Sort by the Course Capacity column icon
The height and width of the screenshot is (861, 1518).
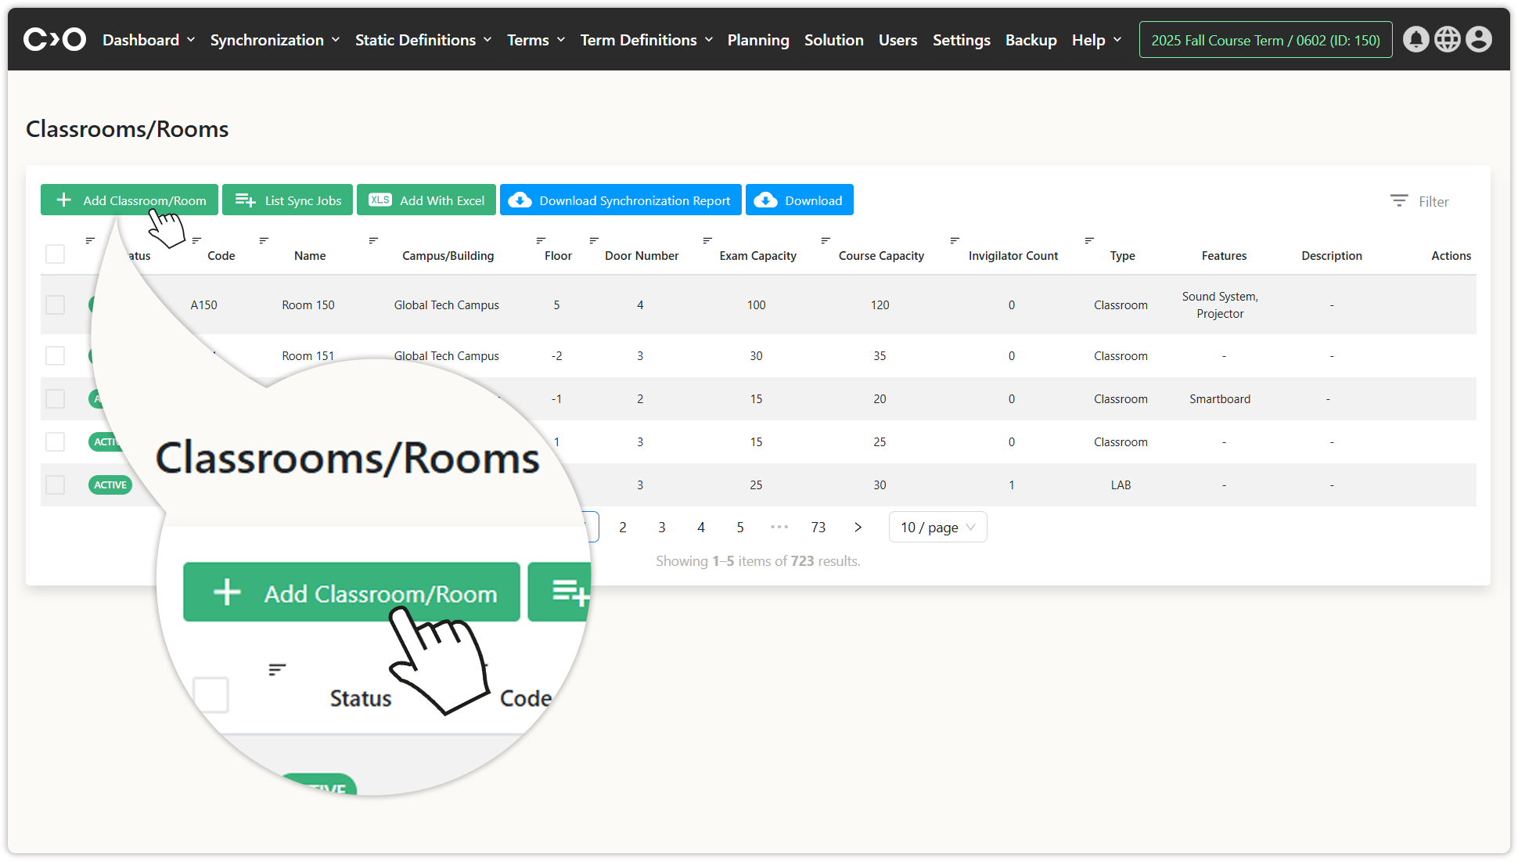[x=826, y=240]
